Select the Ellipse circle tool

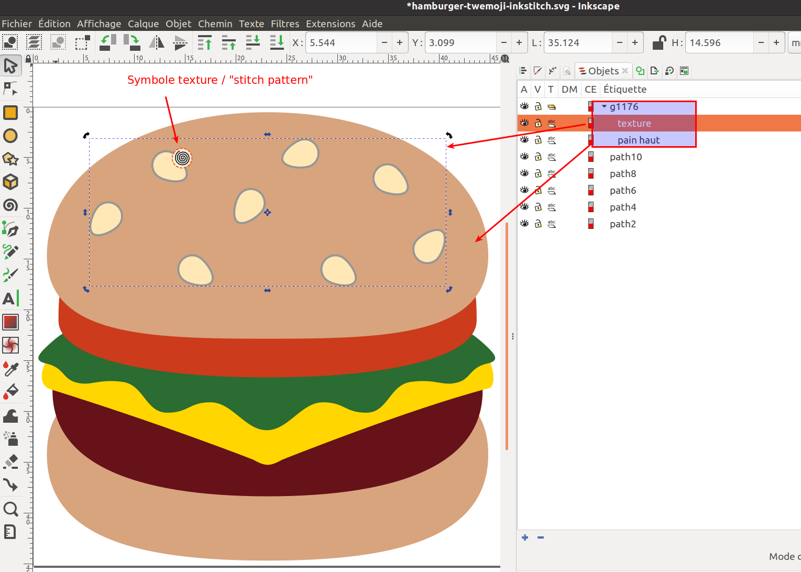(x=10, y=136)
